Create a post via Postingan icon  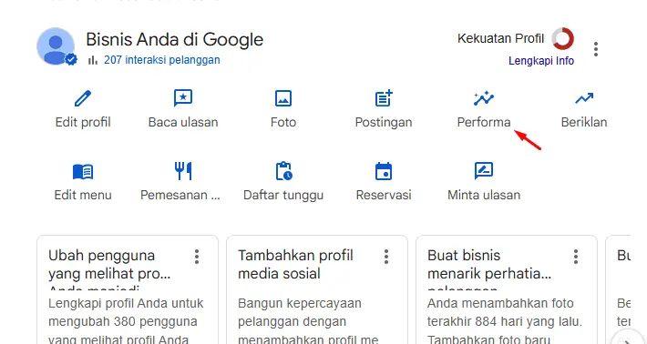[384, 98]
